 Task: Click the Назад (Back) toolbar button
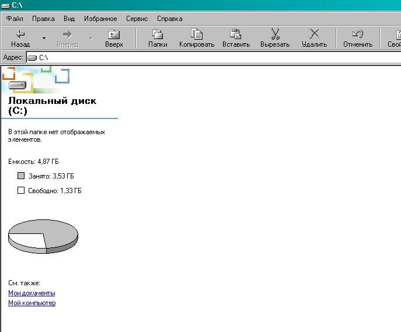tap(20, 39)
